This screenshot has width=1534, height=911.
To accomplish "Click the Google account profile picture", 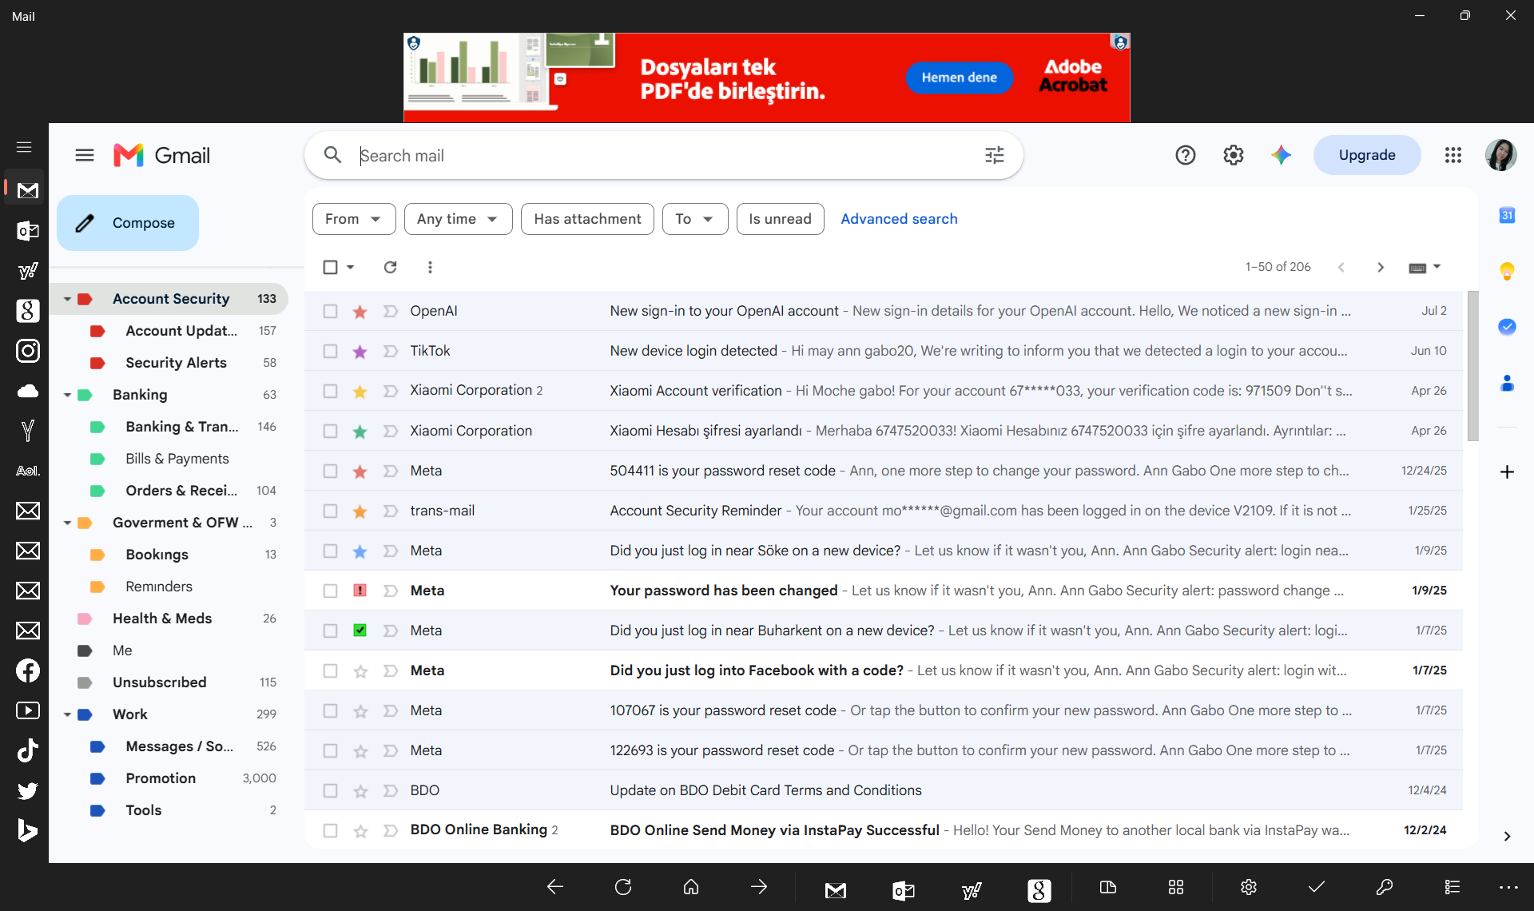I will tap(1501, 155).
